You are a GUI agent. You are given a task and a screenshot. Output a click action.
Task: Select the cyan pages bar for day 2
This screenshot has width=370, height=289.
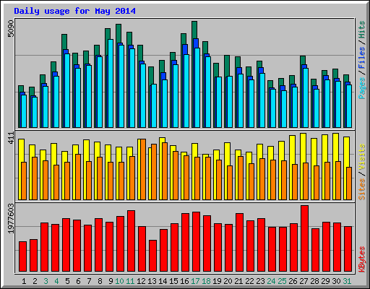35,112
